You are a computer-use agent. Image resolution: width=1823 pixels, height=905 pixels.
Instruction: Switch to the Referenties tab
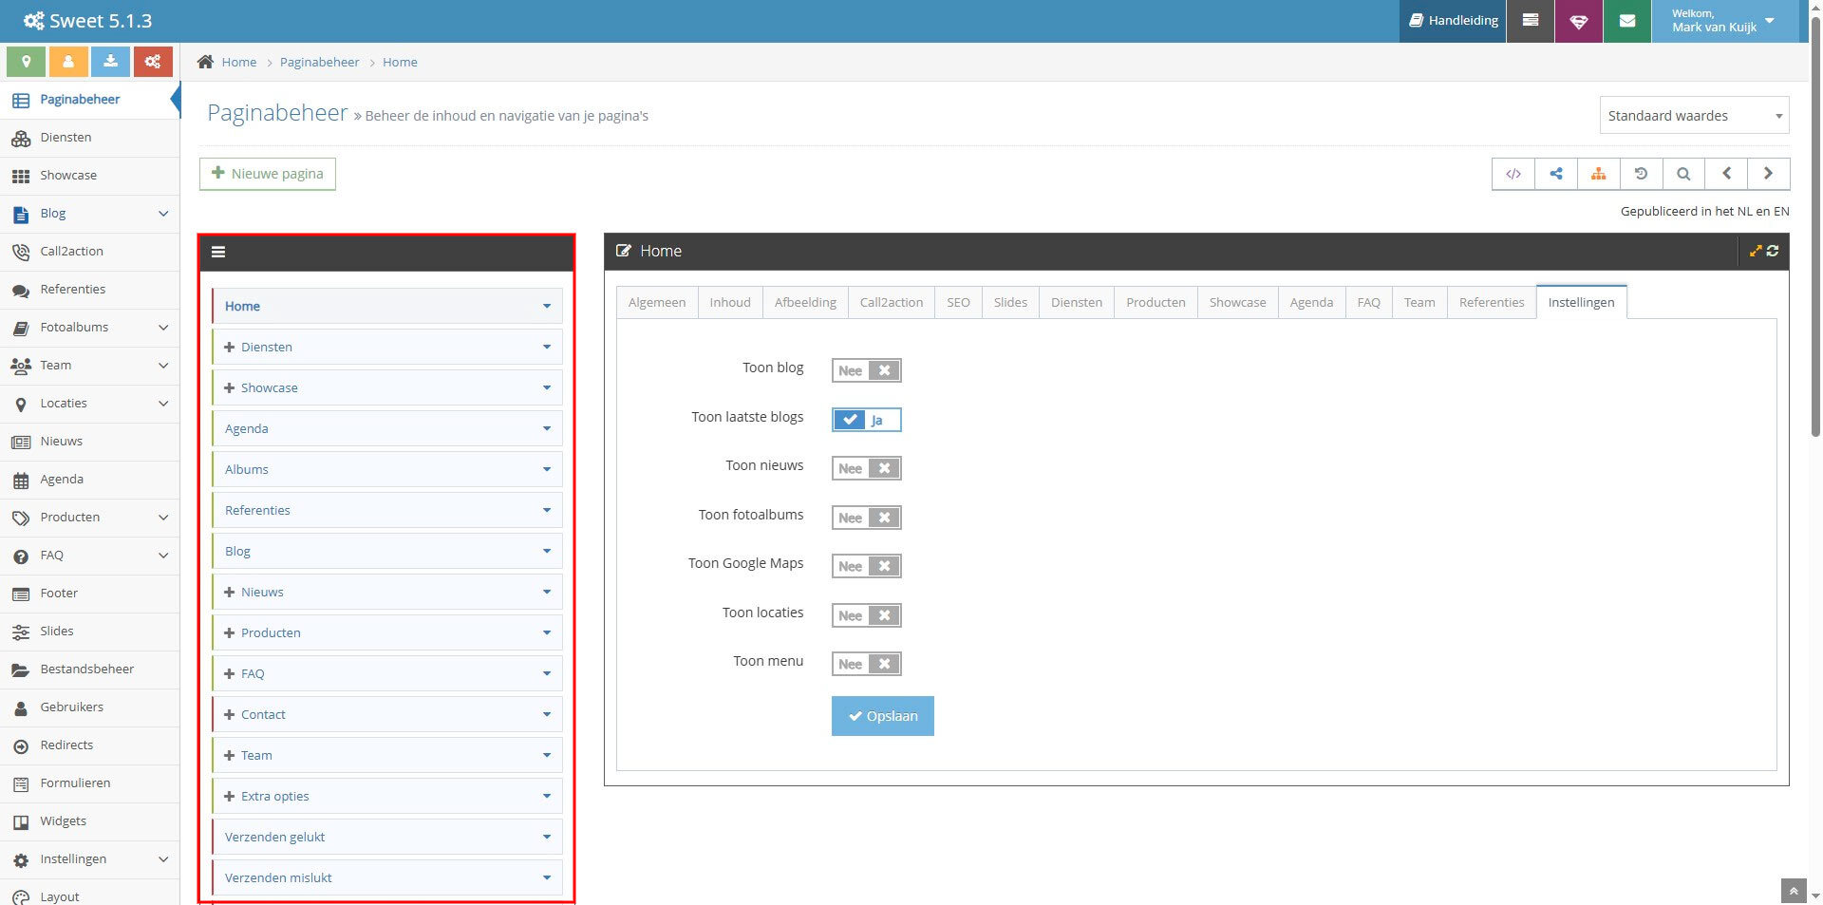click(x=1492, y=302)
